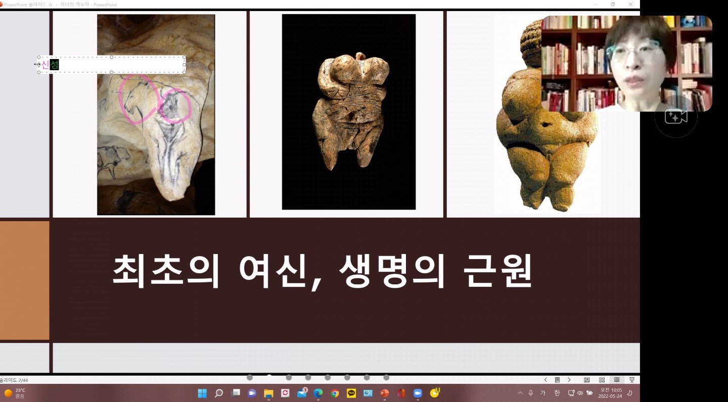The width and height of the screenshot is (728, 402).
Task: Switch to Zoom on the taskbar
Action: [x=418, y=393]
